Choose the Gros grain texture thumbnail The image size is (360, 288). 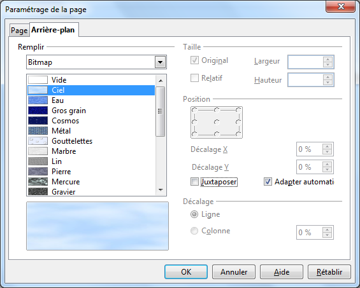coord(38,111)
